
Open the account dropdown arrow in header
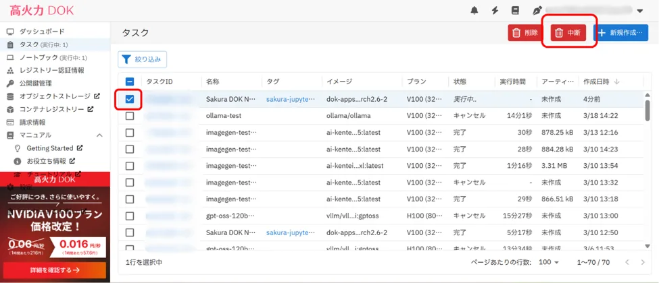click(640, 11)
